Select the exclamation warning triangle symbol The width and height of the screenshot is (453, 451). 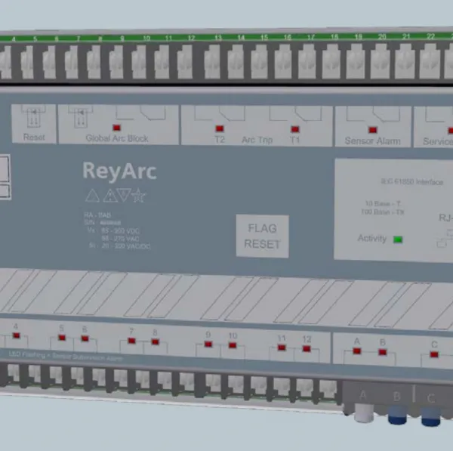click(111, 196)
